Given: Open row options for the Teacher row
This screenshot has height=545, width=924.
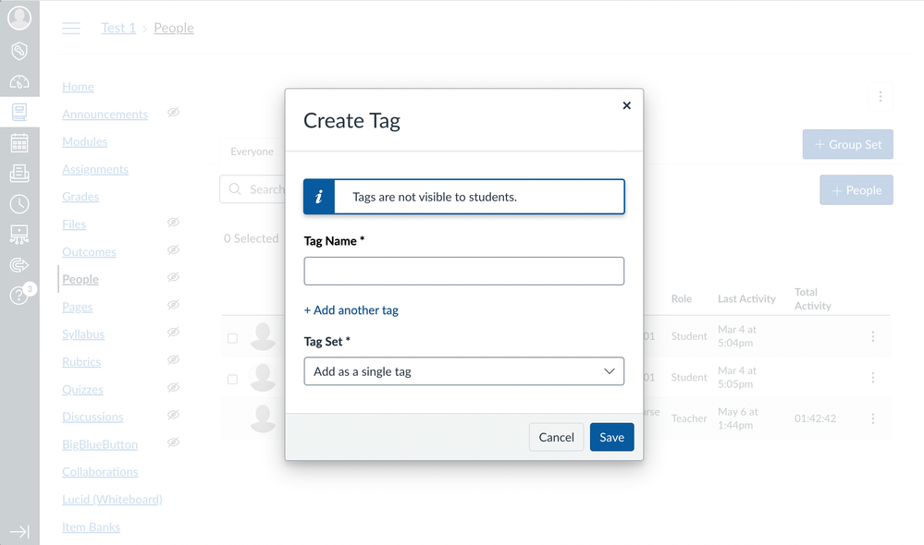Looking at the screenshot, I should coord(873,418).
